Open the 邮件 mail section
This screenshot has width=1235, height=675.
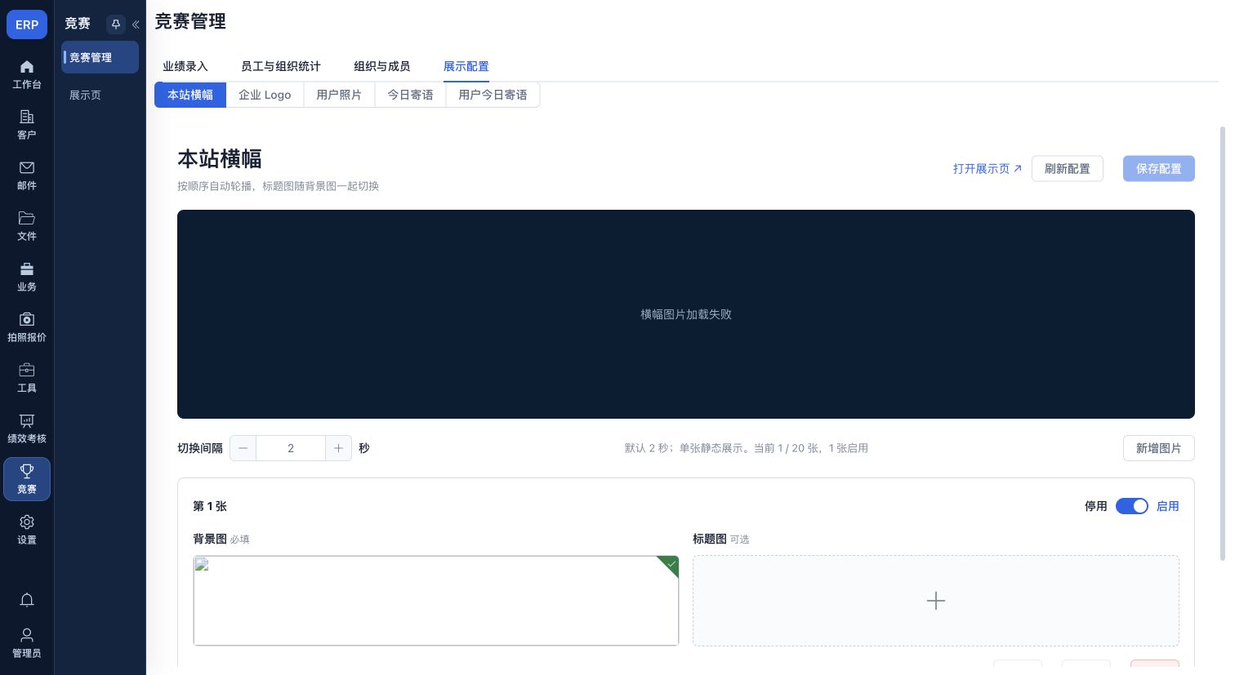[27, 175]
